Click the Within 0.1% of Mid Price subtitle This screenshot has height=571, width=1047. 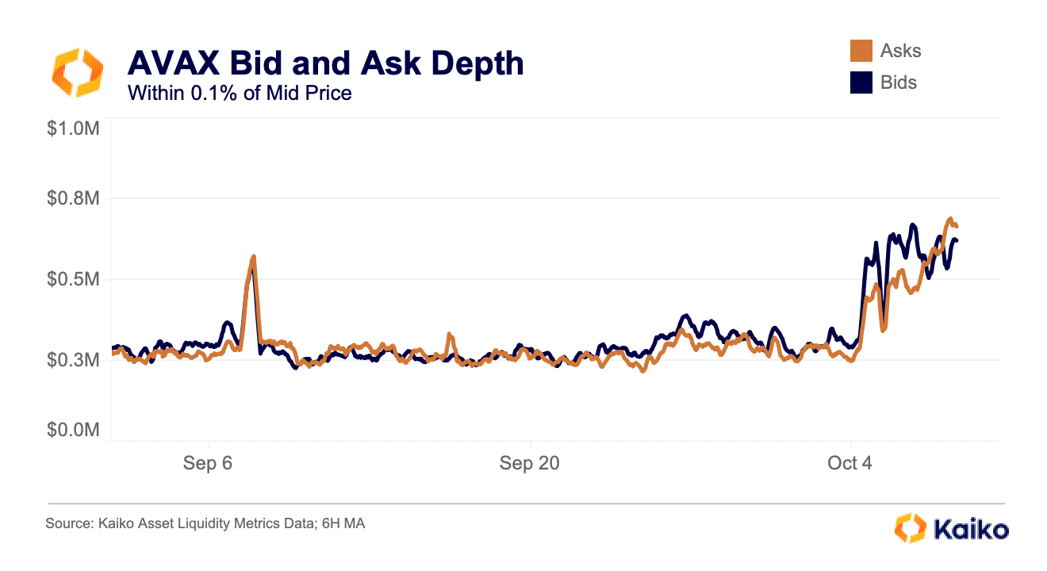point(239,93)
